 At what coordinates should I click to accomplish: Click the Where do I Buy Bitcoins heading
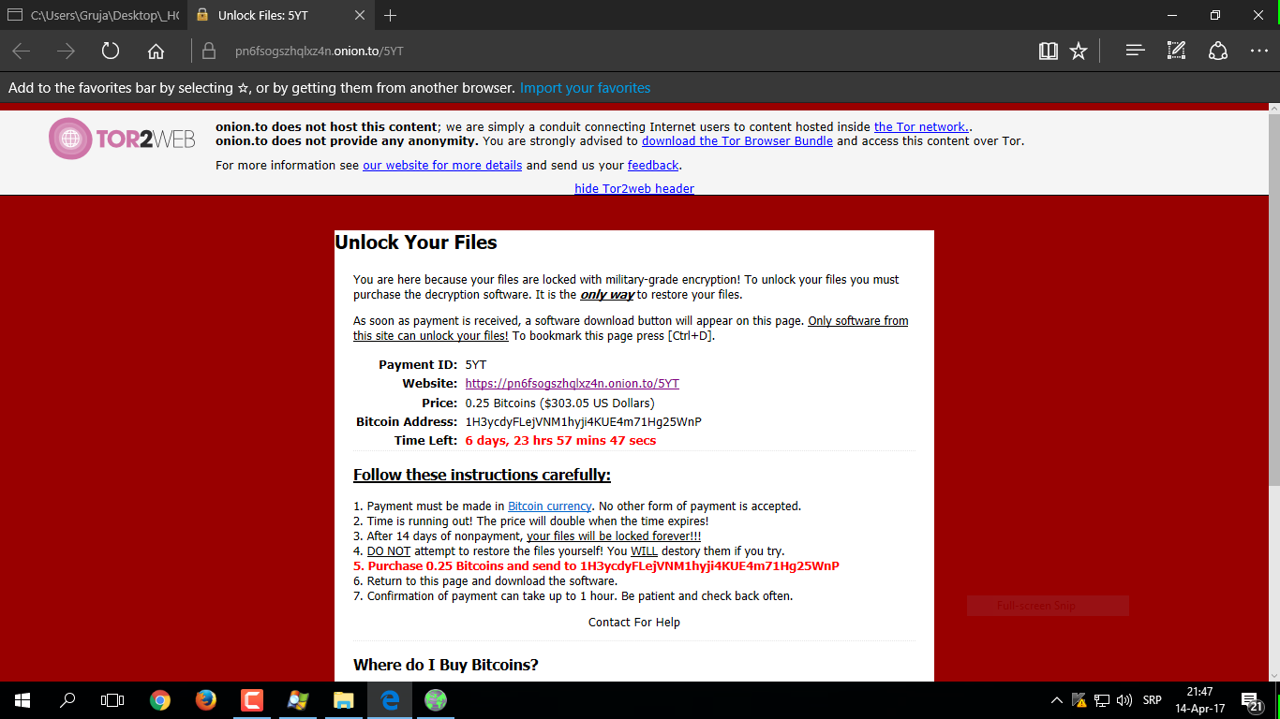click(x=446, y=666)
